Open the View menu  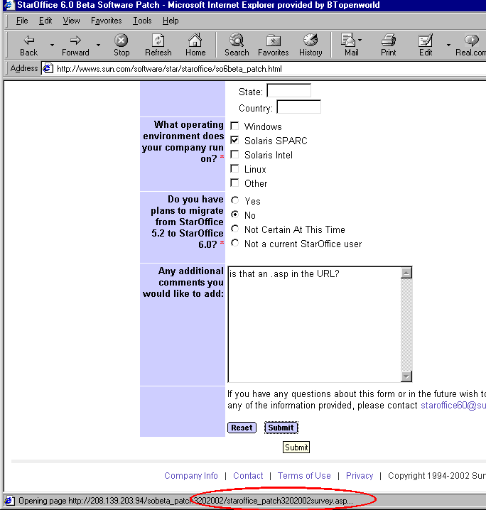71,21
